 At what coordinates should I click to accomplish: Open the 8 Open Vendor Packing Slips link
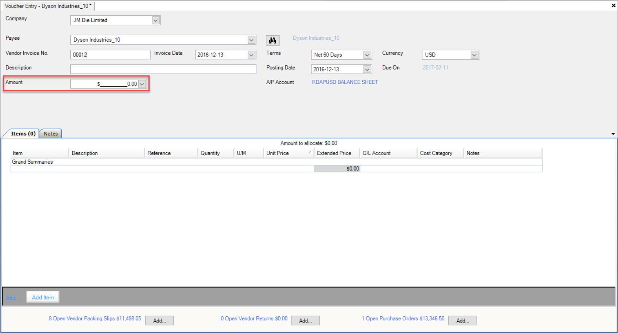95,318
